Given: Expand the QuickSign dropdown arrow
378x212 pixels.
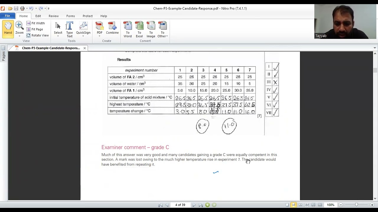Looking at the screenshot, I should (x=83, y=36).
